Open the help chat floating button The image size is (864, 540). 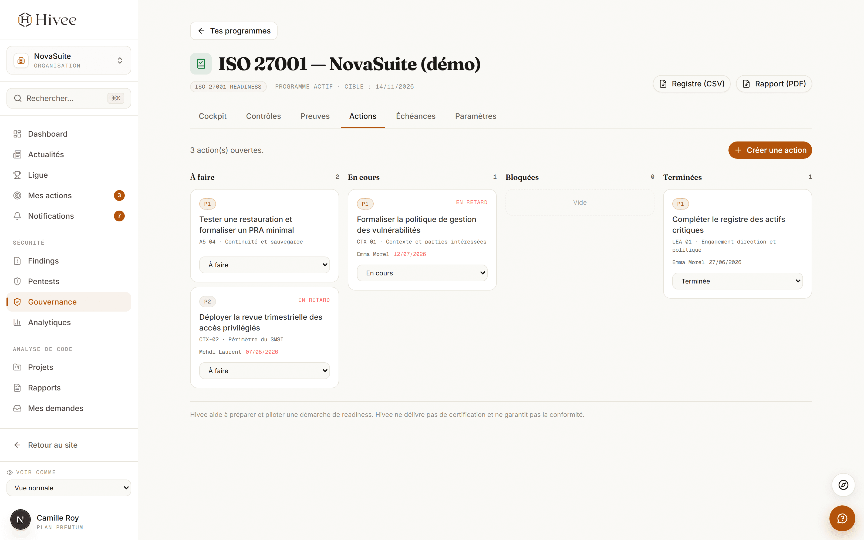tap(842, 518)
